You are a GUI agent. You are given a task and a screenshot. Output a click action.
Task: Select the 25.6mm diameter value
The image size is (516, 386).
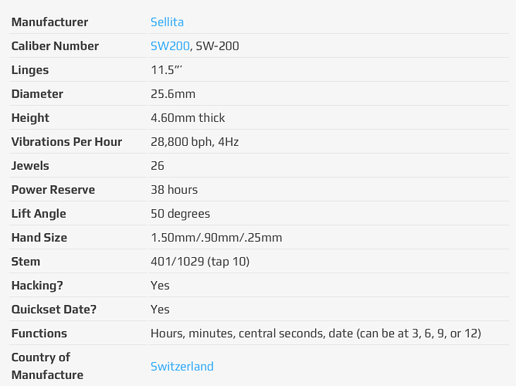pyautogui.click(x=173, y=94)
